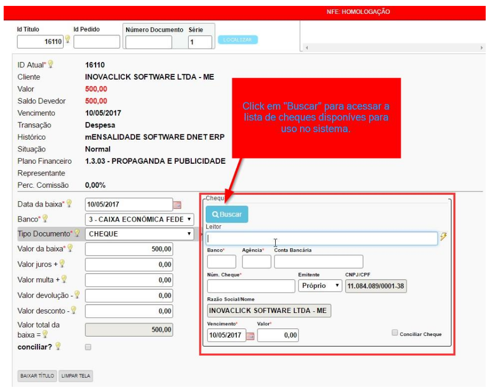Click the lightbulb hint next to Tipo Documento
Viewport: 499px width, 390px height.
click(x=77, y=234)
